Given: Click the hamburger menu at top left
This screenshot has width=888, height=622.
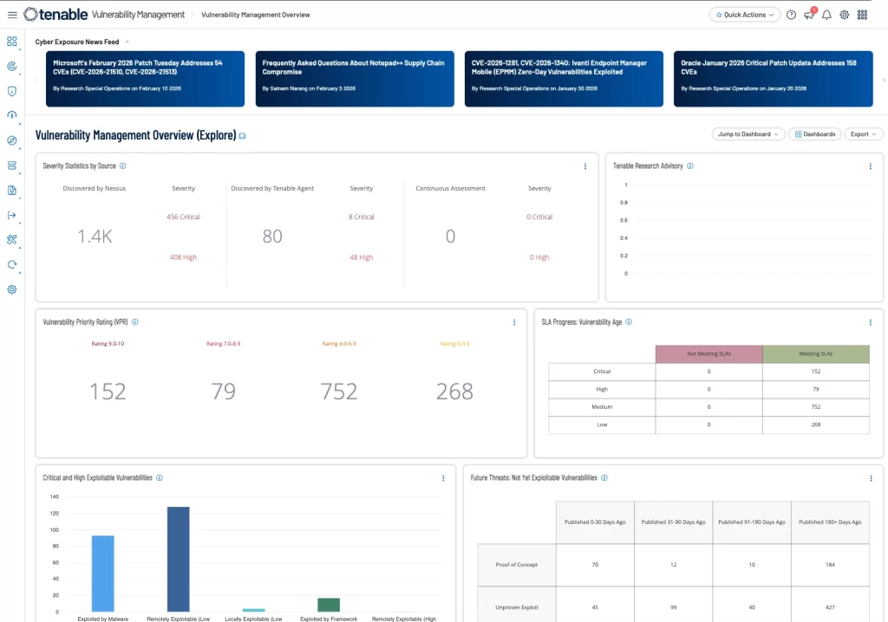Looking at the screenshot, I should (13, 14).
